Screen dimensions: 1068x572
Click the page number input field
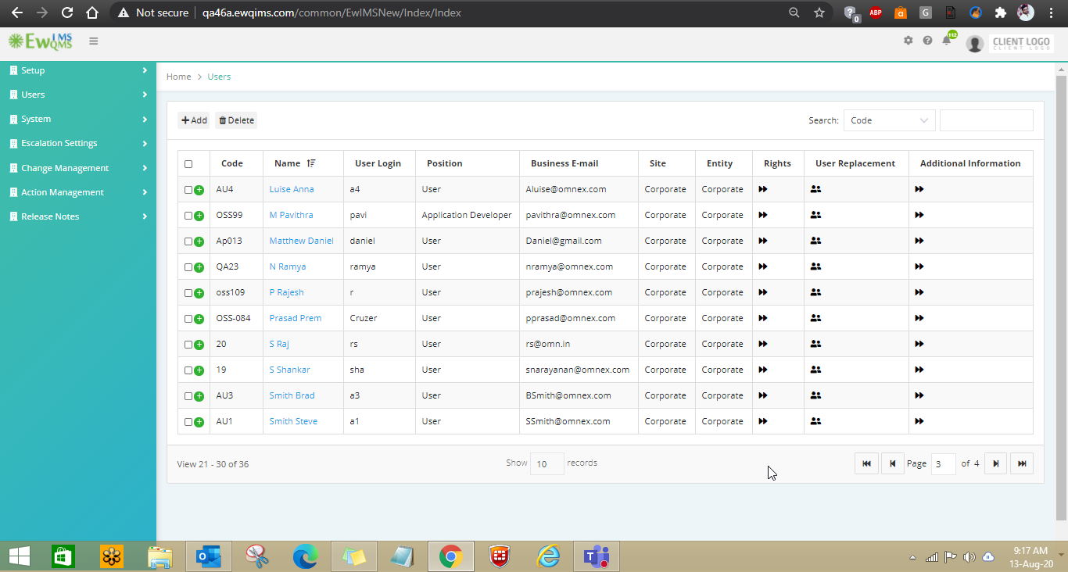944,463
